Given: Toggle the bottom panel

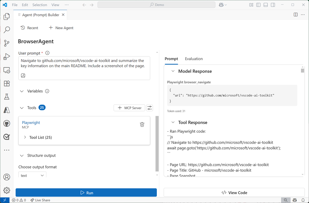Looking at the screenshot, I should 266,5.
